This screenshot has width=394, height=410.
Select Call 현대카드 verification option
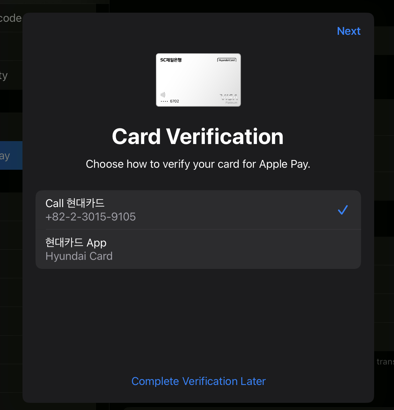point(198,210)
